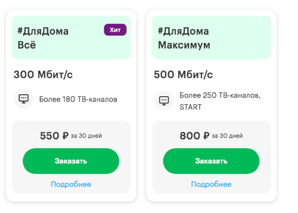Click за 30 дней next to 800 ₽
The image size is (298, 213).
(227, 136)
